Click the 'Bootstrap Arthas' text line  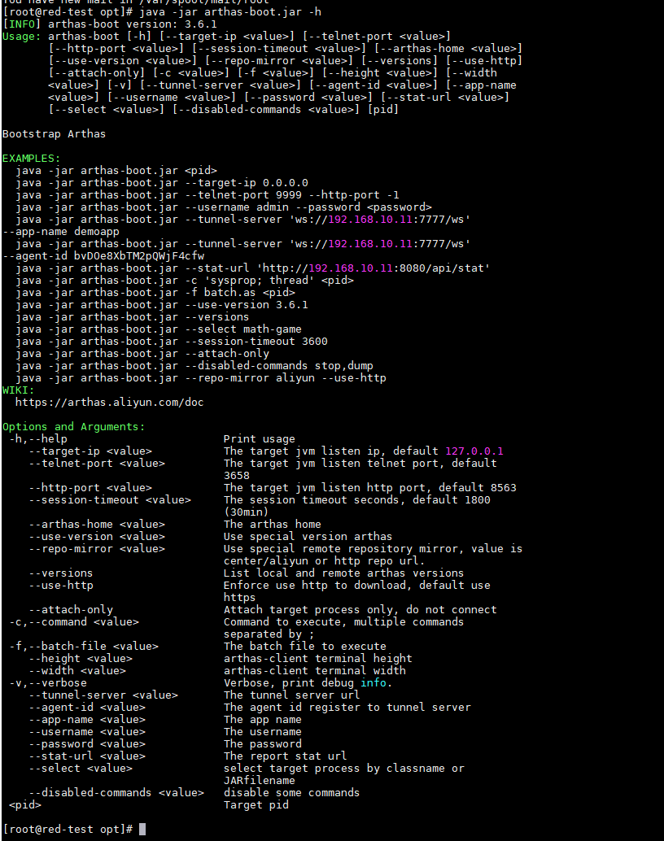point(54,133)
